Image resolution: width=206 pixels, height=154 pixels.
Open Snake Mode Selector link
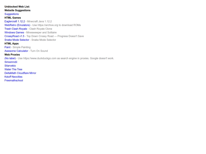tap(17, 40)
